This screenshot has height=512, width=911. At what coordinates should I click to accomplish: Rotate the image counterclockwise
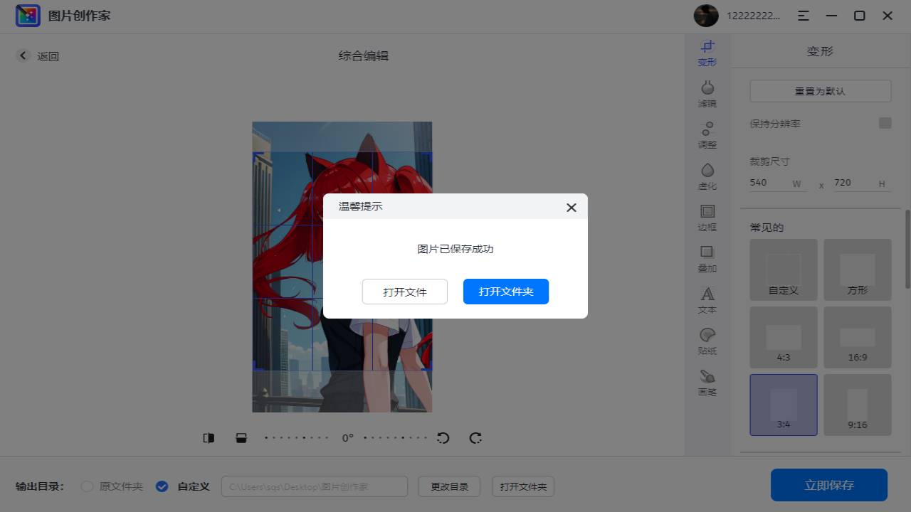[443, 438]
